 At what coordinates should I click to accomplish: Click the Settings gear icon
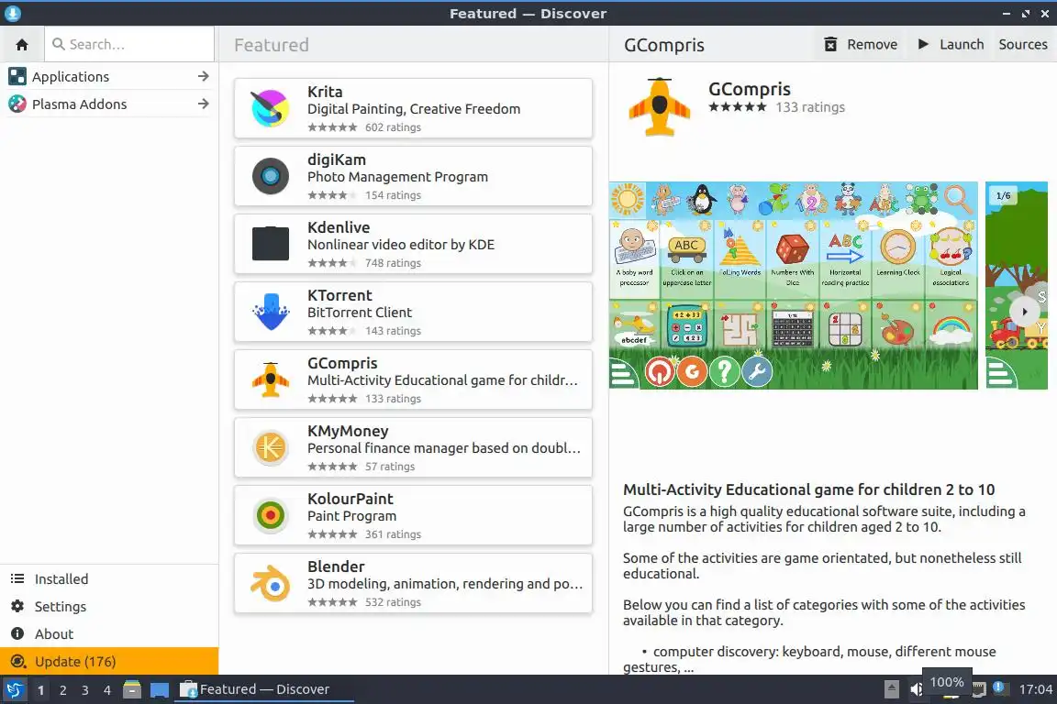[x=17, y=606]
